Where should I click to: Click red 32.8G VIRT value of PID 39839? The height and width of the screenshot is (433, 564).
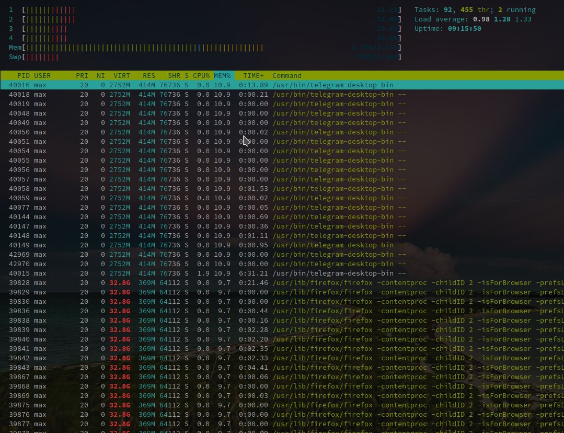coord(120,329)
